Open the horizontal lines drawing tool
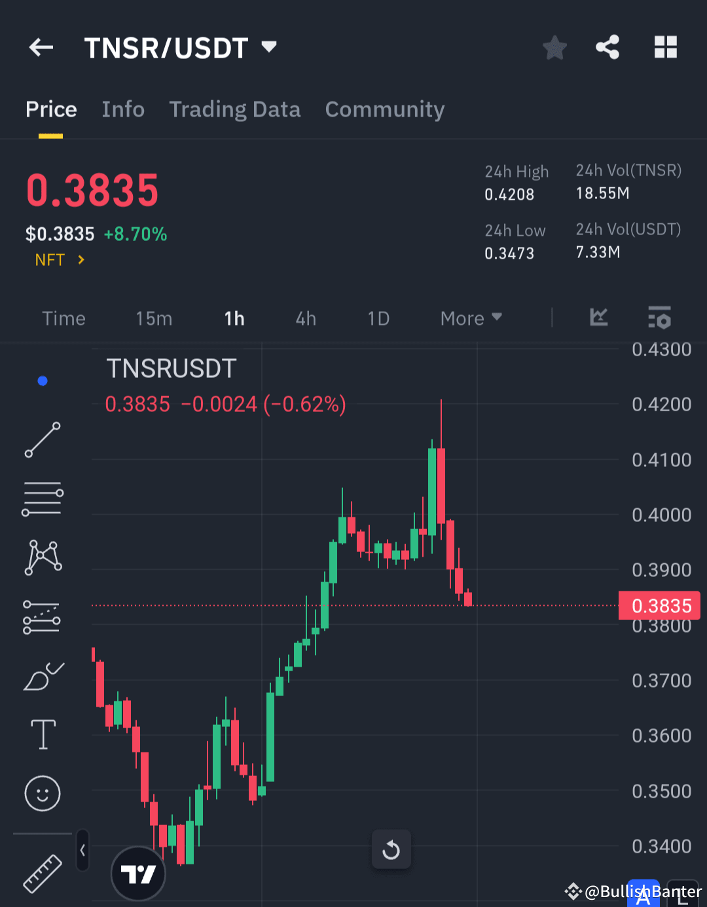The height and width of the screenshot is (907, 707). 42,498
